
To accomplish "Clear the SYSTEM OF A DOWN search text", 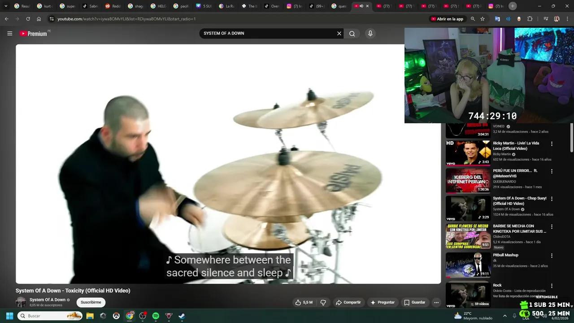I will pyautogui.click(x=339, y=33).
